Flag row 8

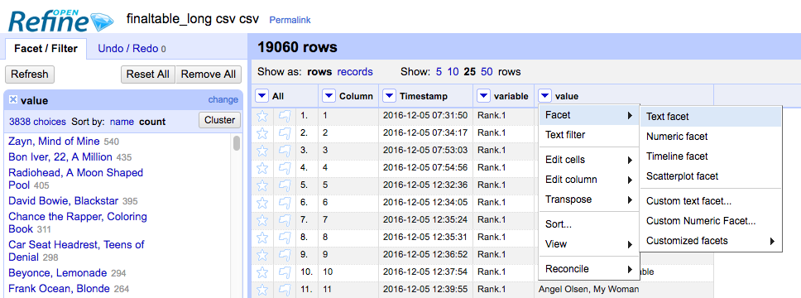pos(285,238)
